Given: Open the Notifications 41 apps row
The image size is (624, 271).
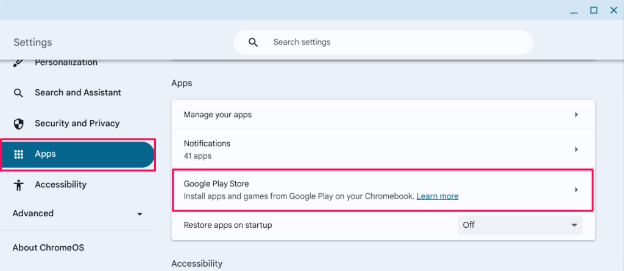Looking at the screenshot, I should [x=383, y=149].
